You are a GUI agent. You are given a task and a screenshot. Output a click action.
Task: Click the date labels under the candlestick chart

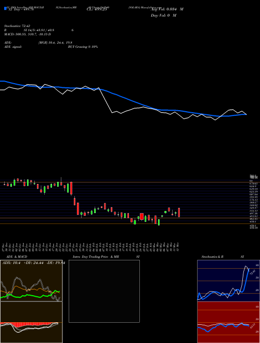point(92,246)
